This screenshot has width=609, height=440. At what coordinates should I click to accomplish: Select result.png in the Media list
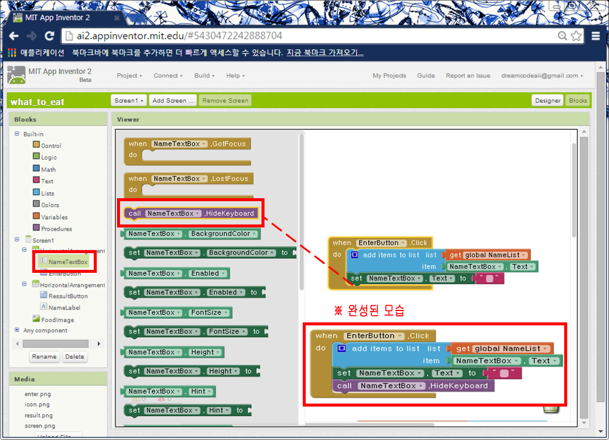tap(38, 415)
